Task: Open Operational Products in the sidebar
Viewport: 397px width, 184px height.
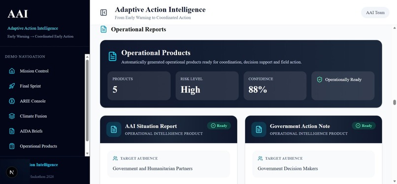Action: point(38,146)
